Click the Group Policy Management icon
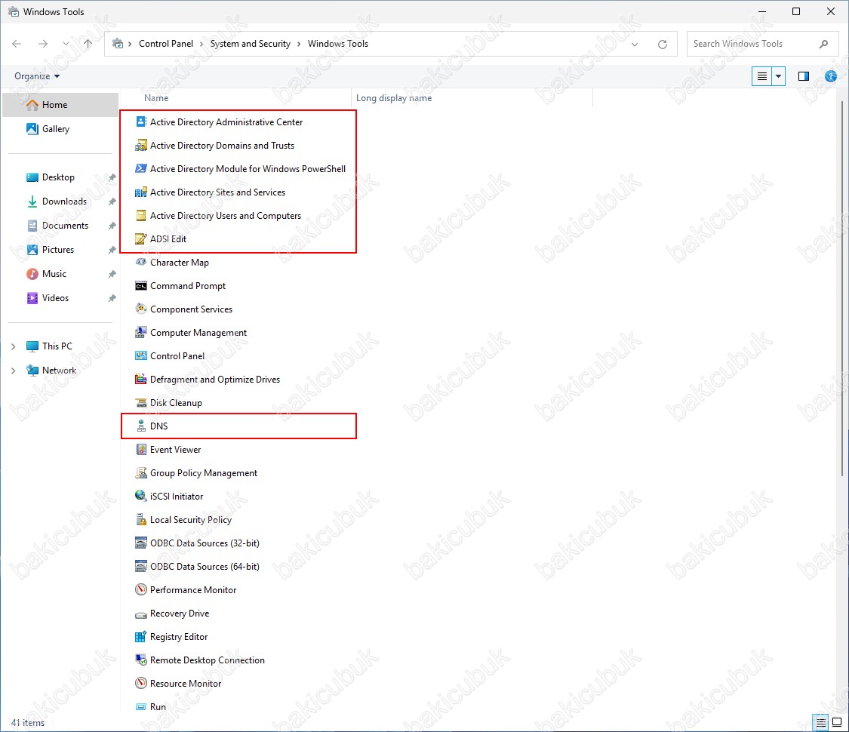 141,472
